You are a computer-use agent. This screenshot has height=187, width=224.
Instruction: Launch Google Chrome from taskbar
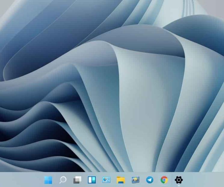[x=164, y=180]
